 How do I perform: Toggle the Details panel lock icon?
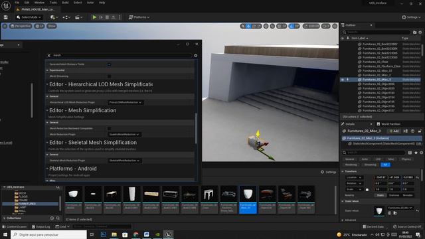point(420,131)
